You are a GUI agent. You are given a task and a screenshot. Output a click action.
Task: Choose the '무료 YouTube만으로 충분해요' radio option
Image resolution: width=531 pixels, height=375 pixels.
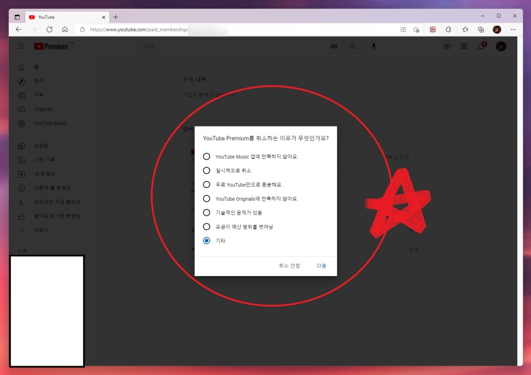(x=206, y=185)
